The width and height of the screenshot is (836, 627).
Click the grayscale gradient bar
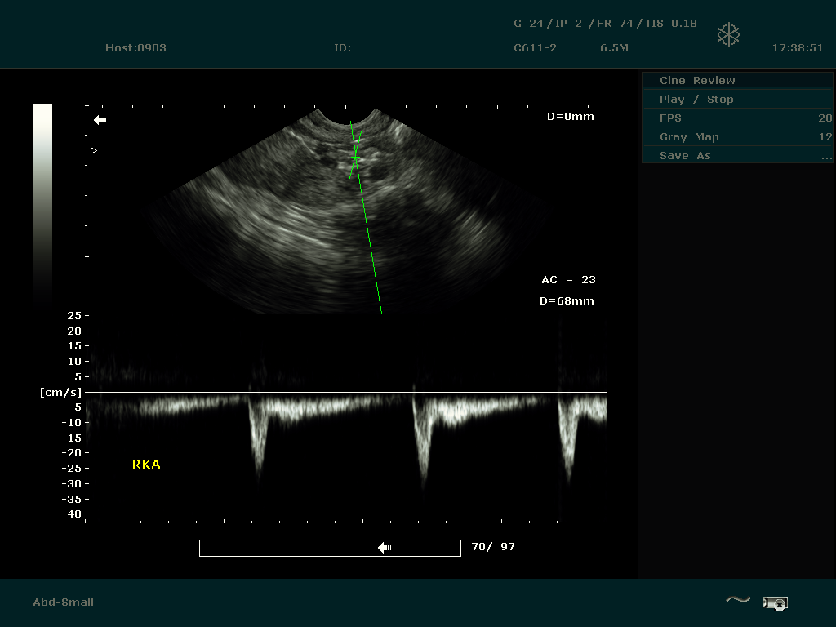point(42,204)
